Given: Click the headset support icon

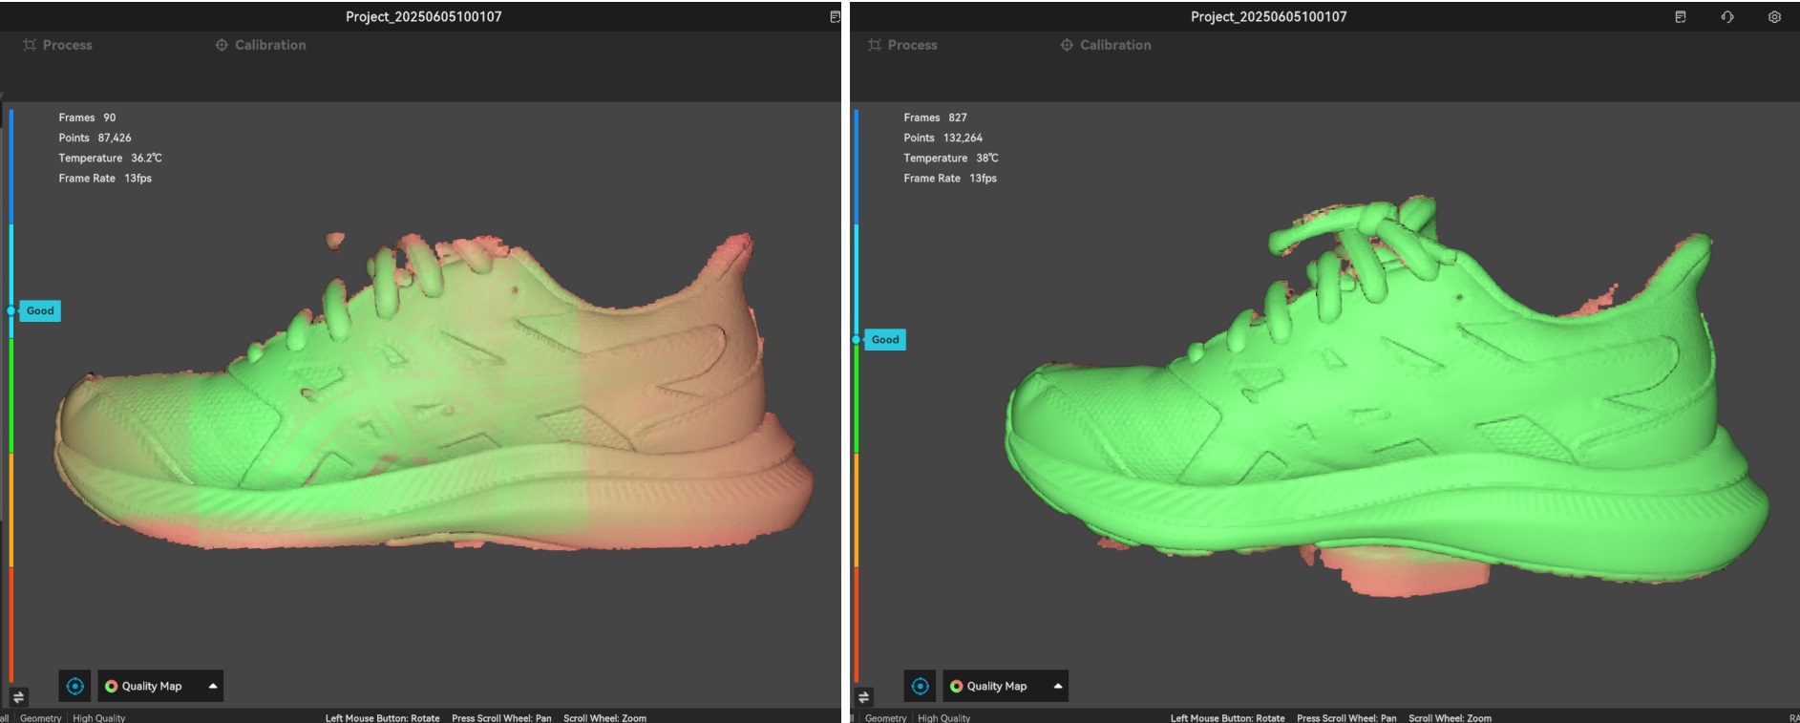Looking at the screenshot, I should (x=1726, y=17).
